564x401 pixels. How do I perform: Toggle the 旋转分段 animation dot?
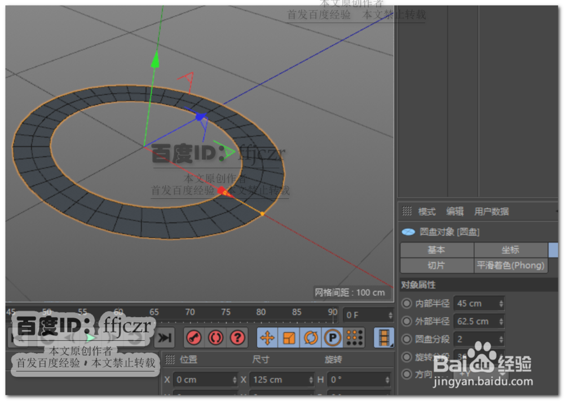pos(407,357)
